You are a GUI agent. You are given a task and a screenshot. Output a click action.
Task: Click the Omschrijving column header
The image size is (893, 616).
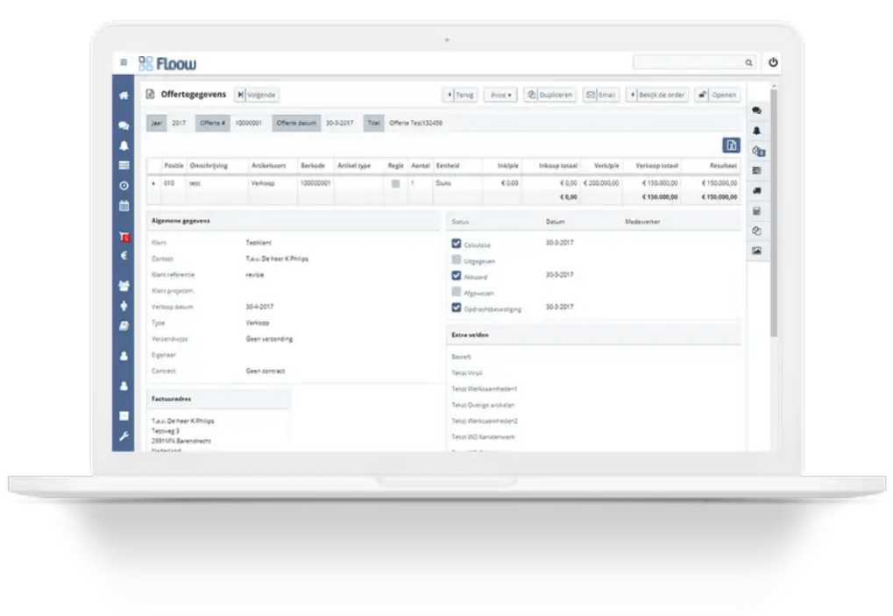pyautogui.click(x=207, y=166)
